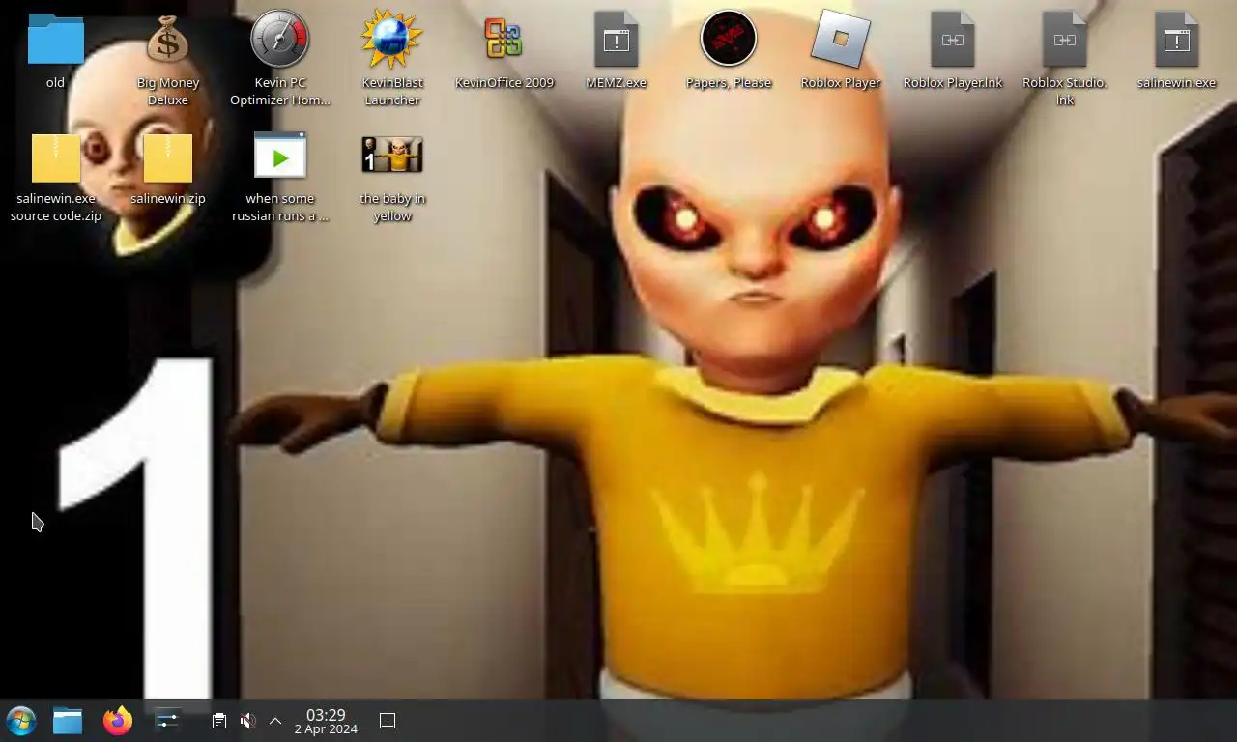Viewport: 1237px width, 742px height.
Task: Select the Roblox Studio.lnk file icon
Action: 1065,40
